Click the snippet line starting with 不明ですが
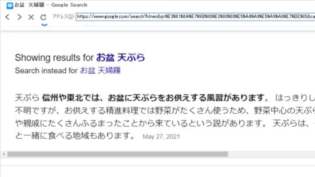This screenshot has height=177, width=315. coord(165,110)
